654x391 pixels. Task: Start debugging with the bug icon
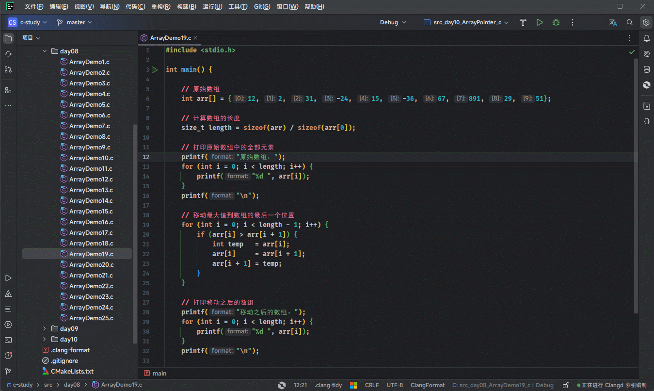tap(556, 22)
